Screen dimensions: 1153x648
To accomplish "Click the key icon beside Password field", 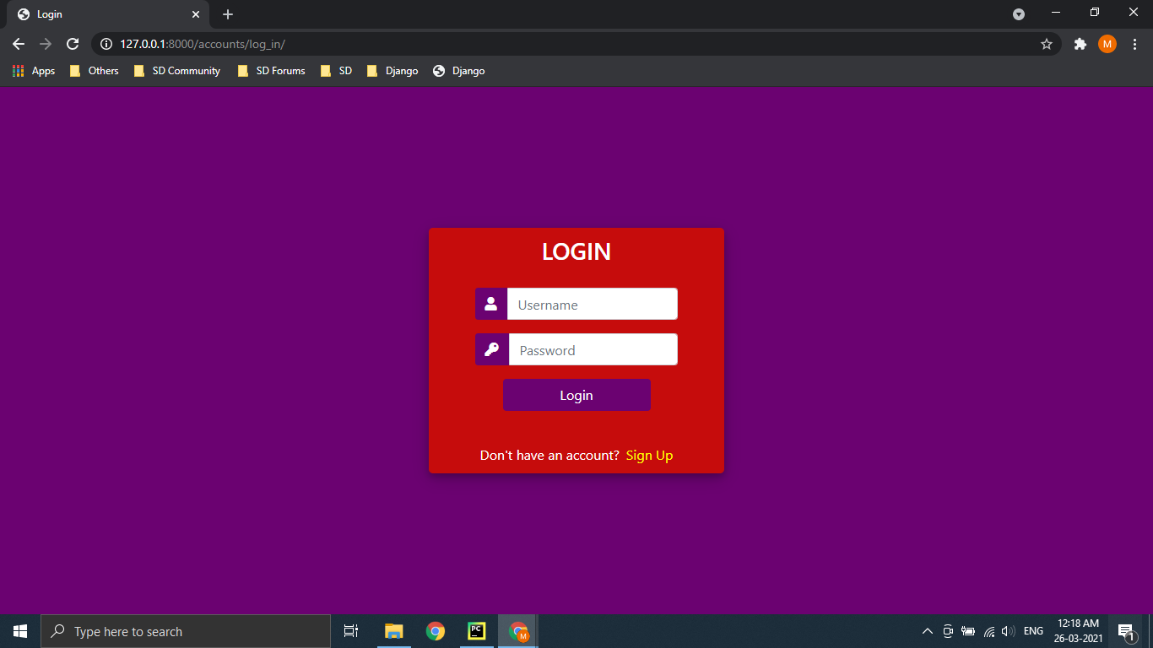I will point(491,349).
